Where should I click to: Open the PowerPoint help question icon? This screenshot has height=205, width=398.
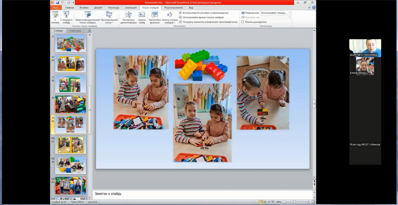[314, 7]
